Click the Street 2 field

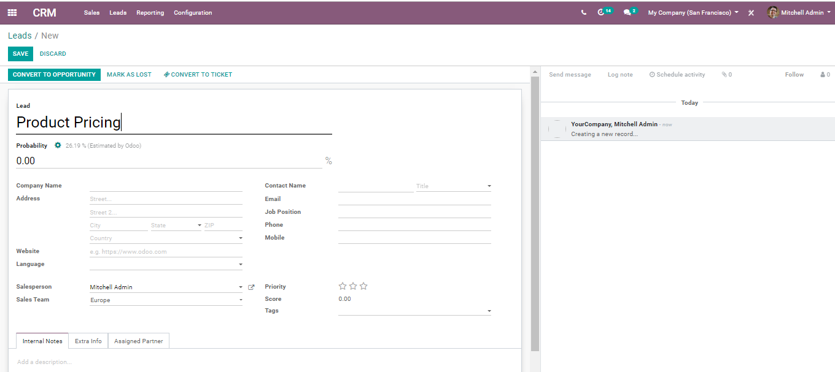pyautogui.click(x=166, y=213)
